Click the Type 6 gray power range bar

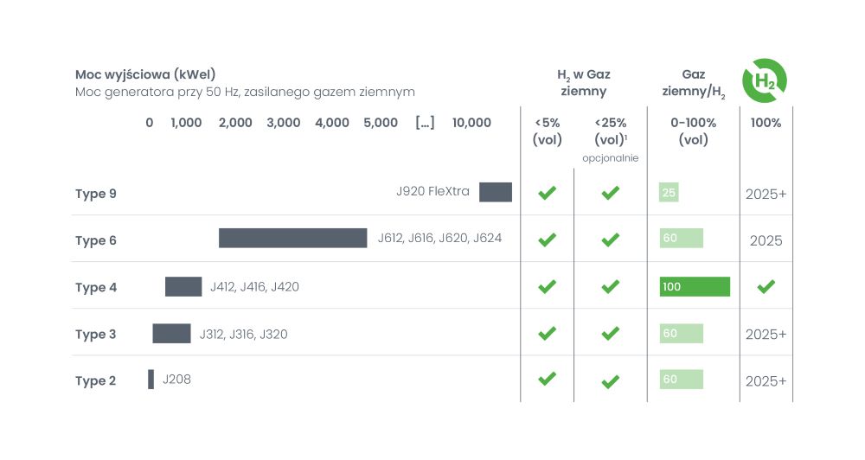292,239
